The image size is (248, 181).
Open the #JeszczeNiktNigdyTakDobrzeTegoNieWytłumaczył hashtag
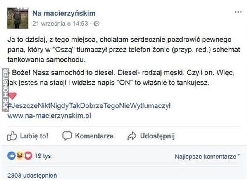click(x=89, y=106)
